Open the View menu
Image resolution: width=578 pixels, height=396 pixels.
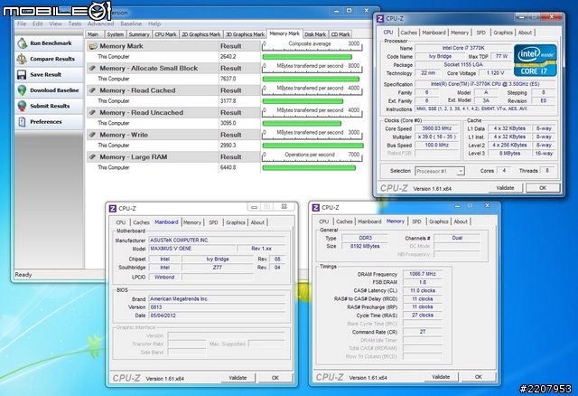coord(55,24)
